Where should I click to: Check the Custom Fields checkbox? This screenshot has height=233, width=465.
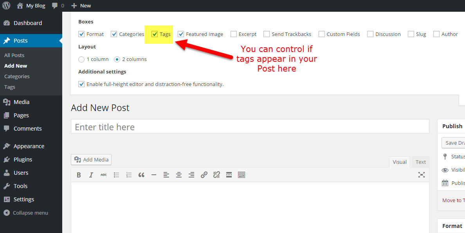coord(321,34)
